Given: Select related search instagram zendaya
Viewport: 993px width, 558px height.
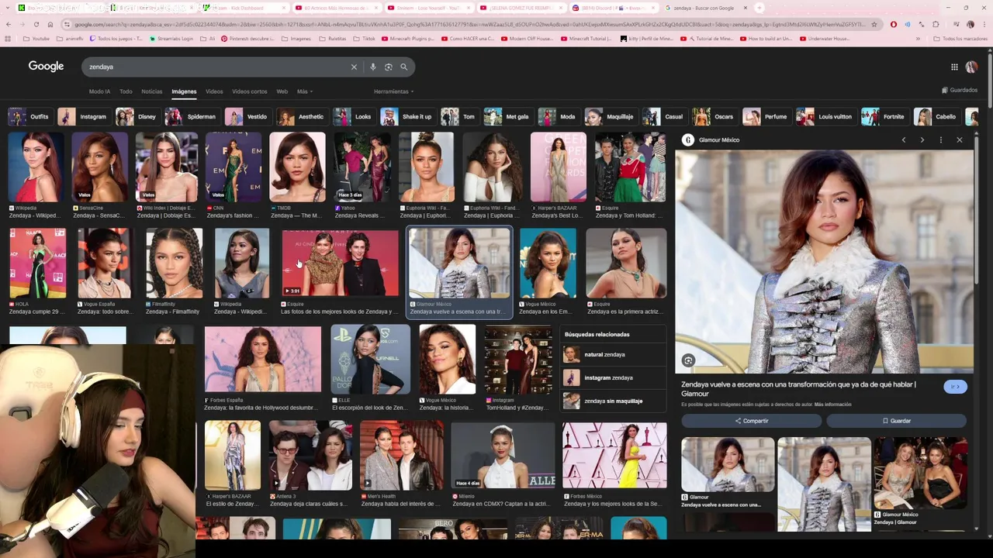Looking at the screenshot, I should tap(612, 377).
